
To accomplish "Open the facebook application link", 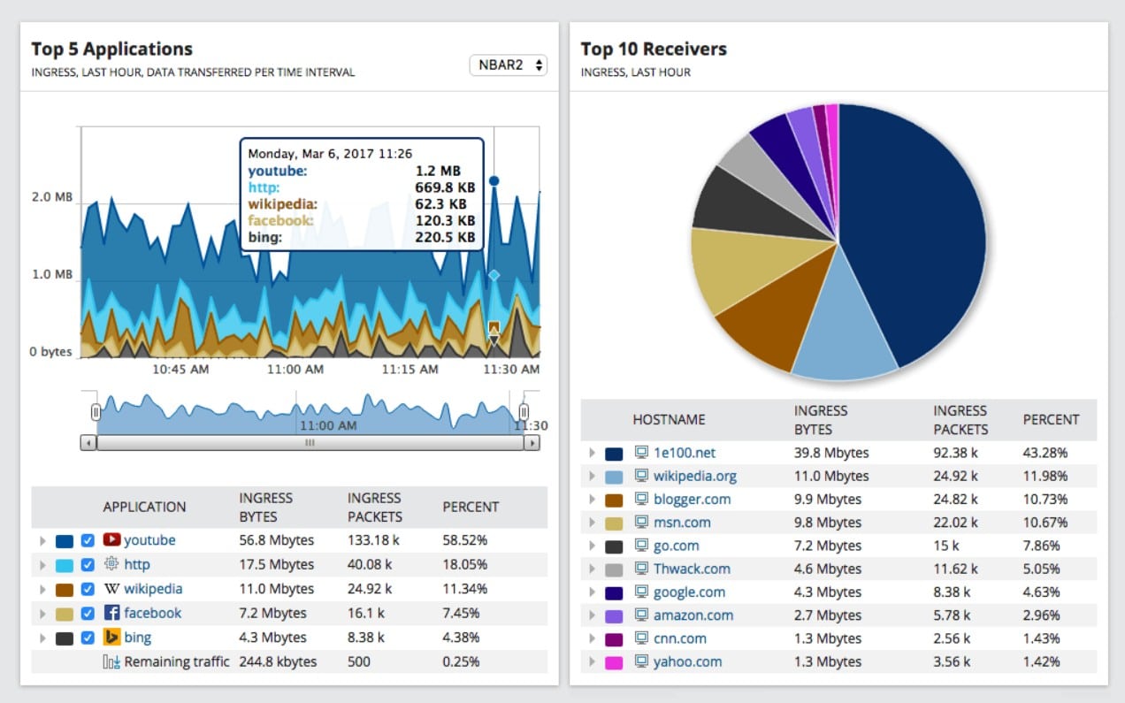I will (x=152, y=613).
